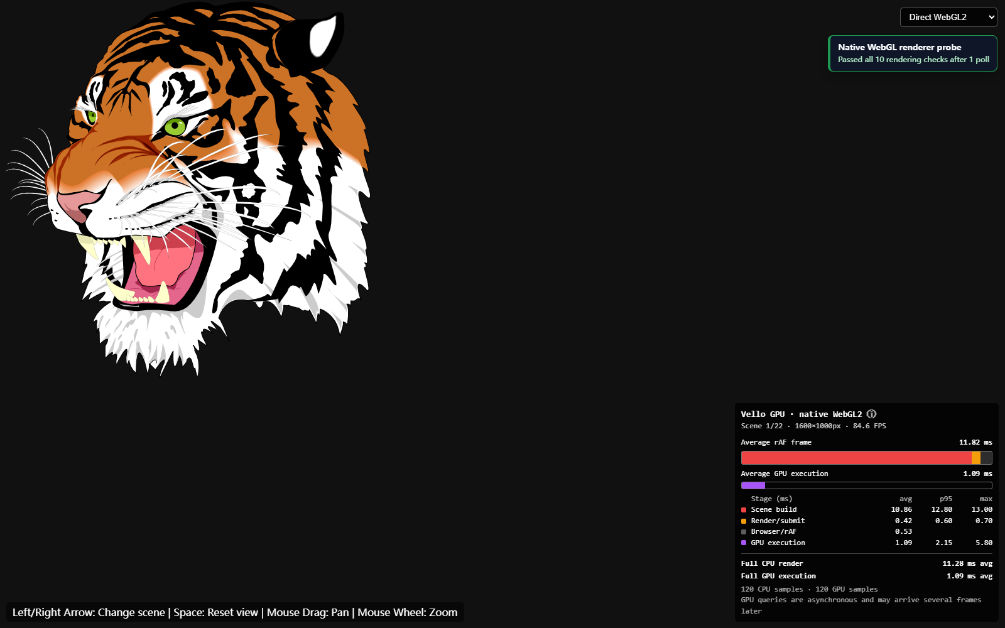This screenshot has height=628, width=1005.
Task: Click the '120 CPU samples · 120 GPU samples' text
Action: tap(809, 589)
